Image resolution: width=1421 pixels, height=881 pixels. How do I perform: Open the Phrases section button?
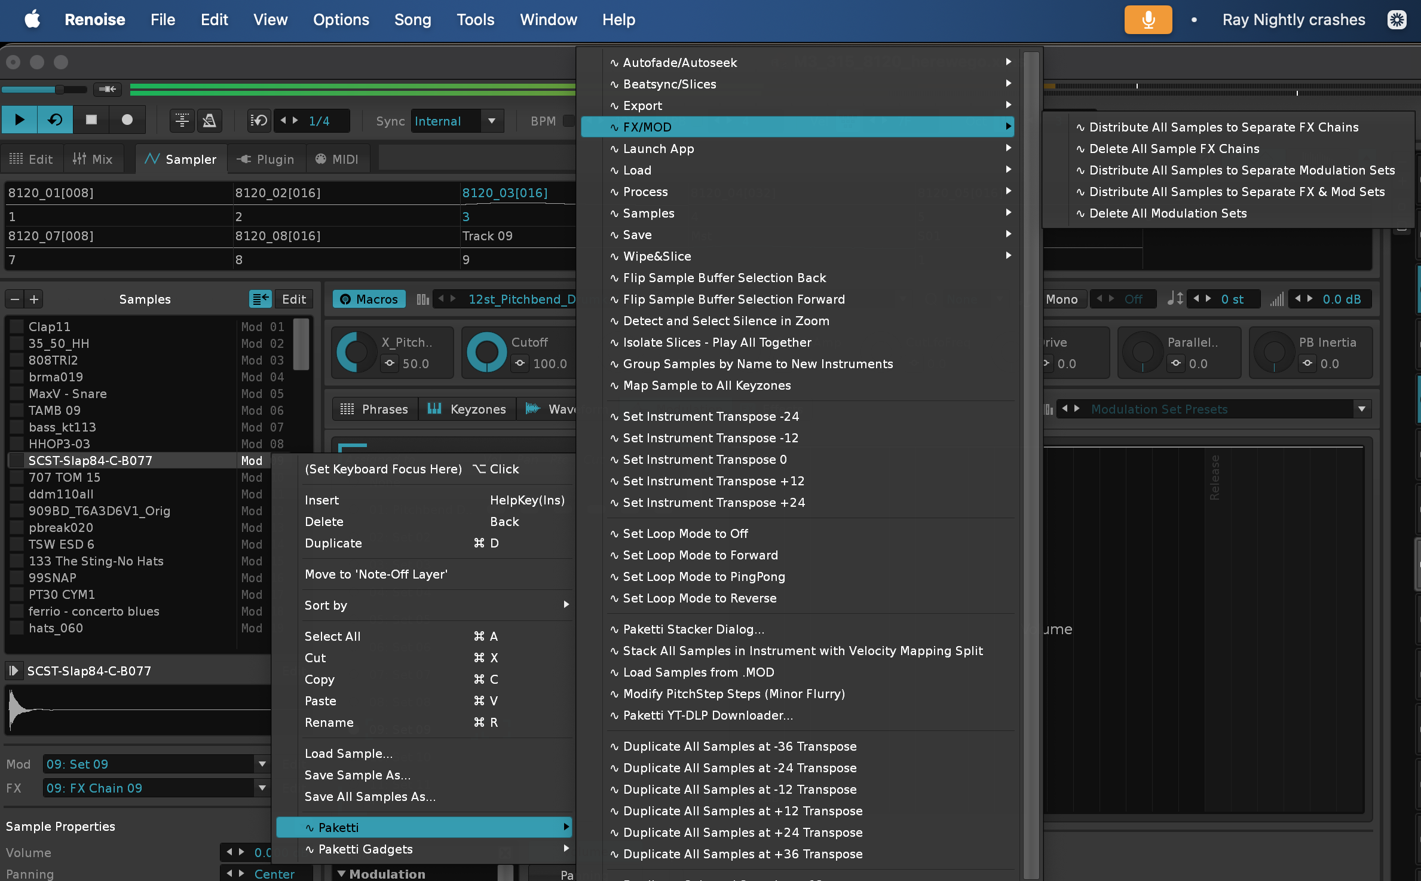pyautogui.click(x=374, y=409)
